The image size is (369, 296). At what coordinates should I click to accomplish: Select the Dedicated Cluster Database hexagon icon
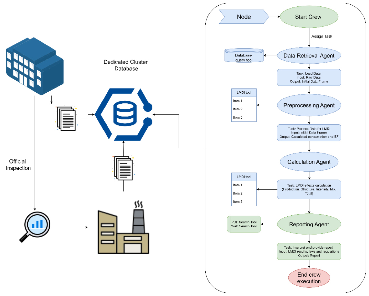124,114
